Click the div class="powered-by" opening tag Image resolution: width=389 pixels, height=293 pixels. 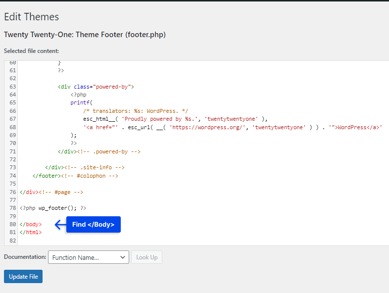96,87
